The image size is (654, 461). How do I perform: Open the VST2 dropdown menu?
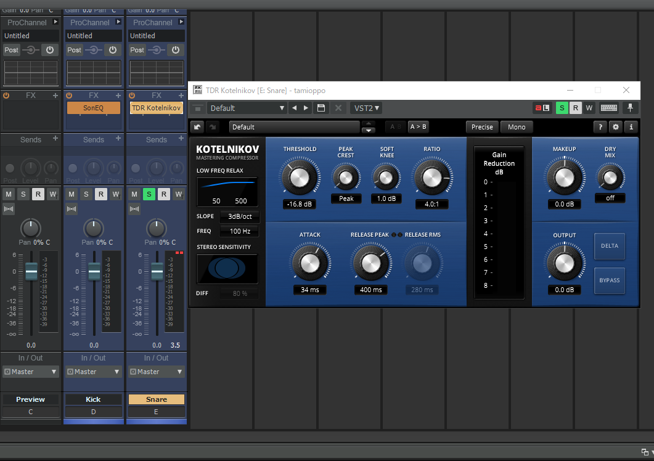(x=366, y=108)
